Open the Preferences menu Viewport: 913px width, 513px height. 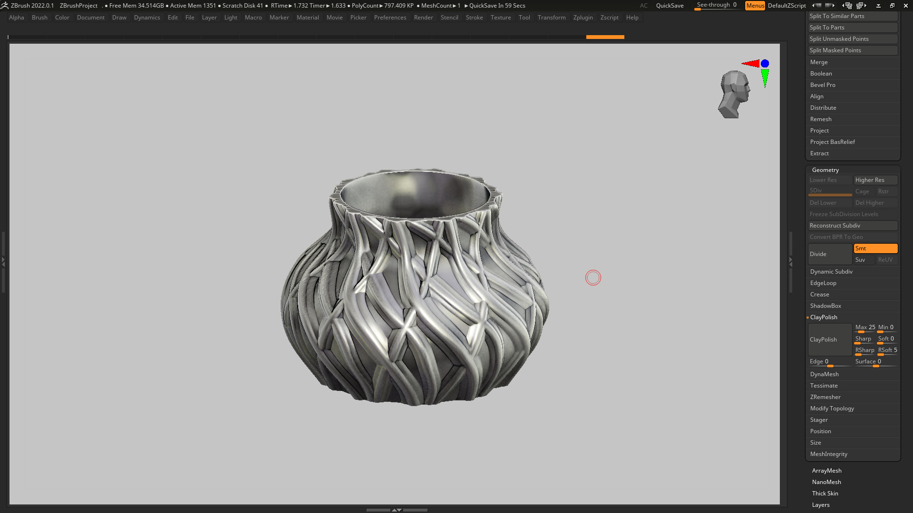(390, 18)
